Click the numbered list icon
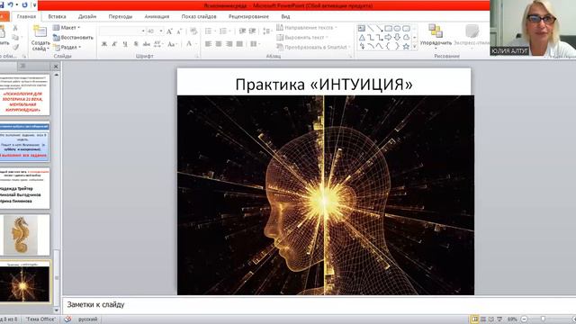Image resolution: width=576 pixels, height=324 pixels. click(x=223, y=31)
